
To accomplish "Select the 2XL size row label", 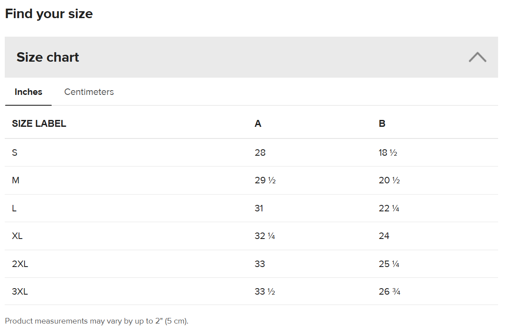I will 20,264.
